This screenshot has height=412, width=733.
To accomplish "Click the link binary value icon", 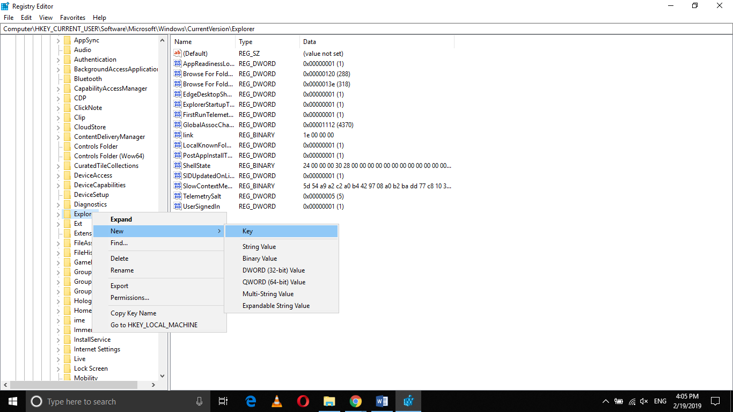I will coord(178,135).
